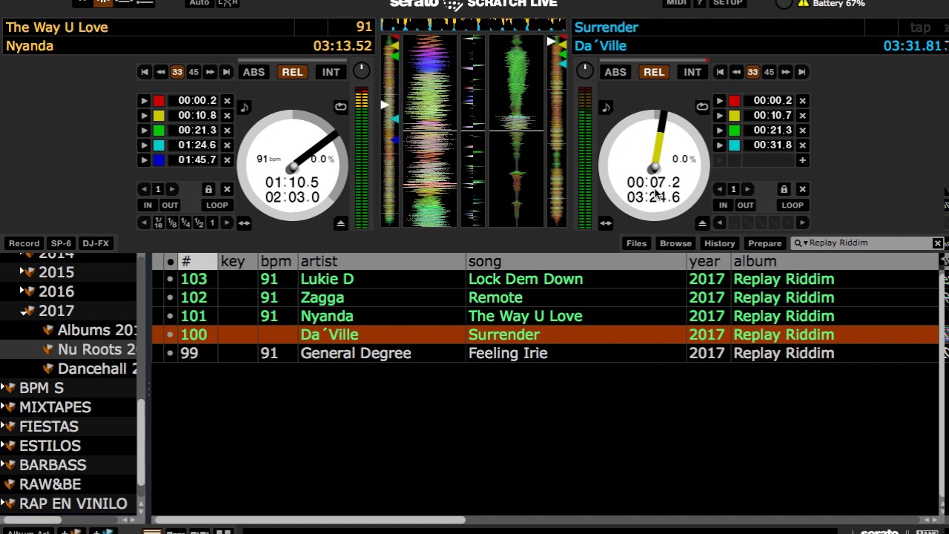
Task: Expand the MIXTAPES crate
Action: (x=4, y=407)
